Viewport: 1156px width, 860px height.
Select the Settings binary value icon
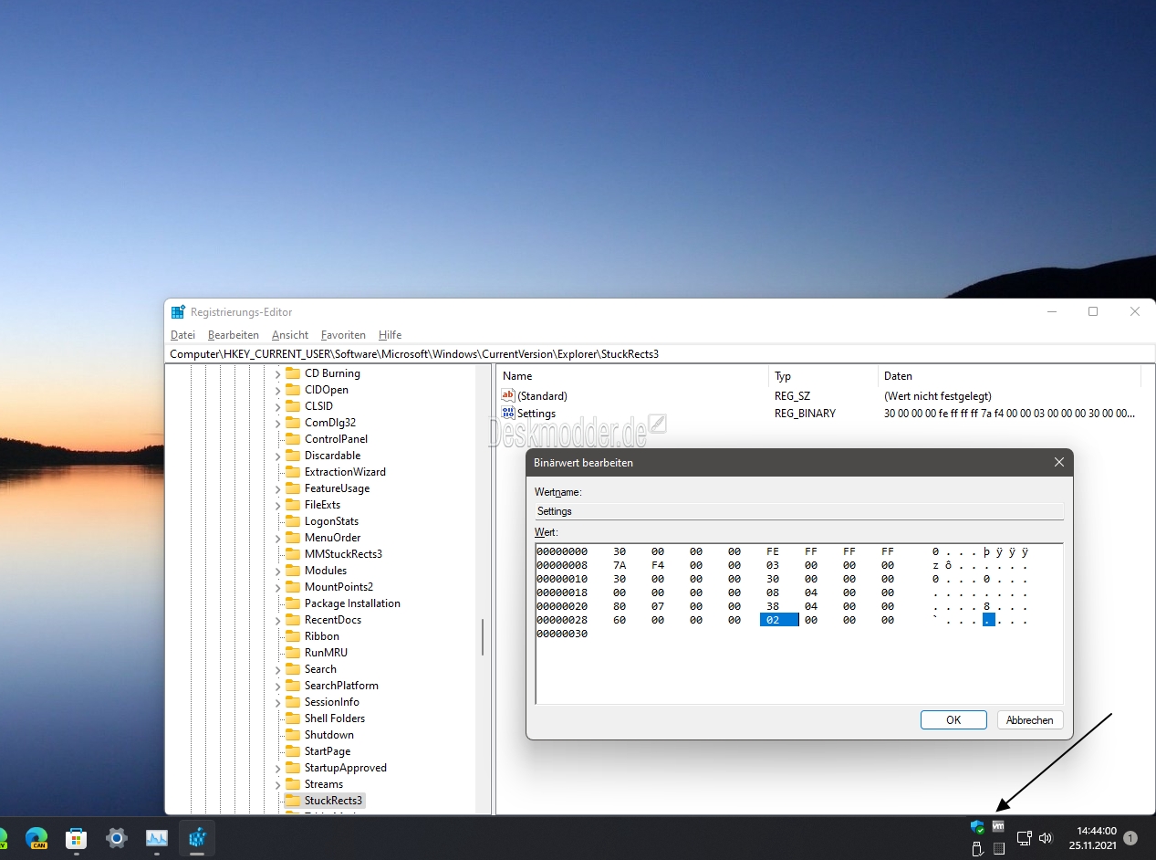pyautogui.click(x=508, y=413)
